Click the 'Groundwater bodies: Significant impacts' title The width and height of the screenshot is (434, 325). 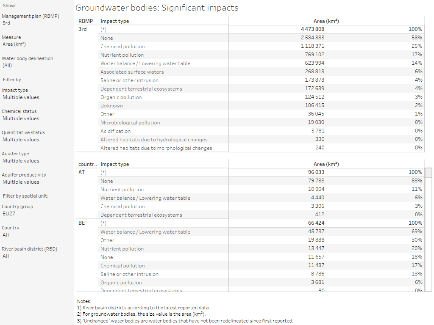click(157, 8)
